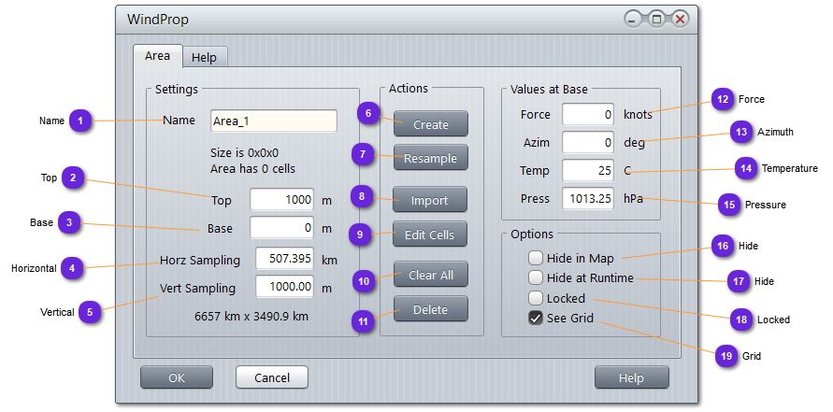
Task: Confirm the dialog with OK
Action: (x=177, y=377)
